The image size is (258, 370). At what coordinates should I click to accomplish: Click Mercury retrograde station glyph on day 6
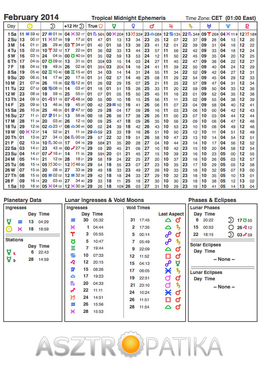[9, 252]
